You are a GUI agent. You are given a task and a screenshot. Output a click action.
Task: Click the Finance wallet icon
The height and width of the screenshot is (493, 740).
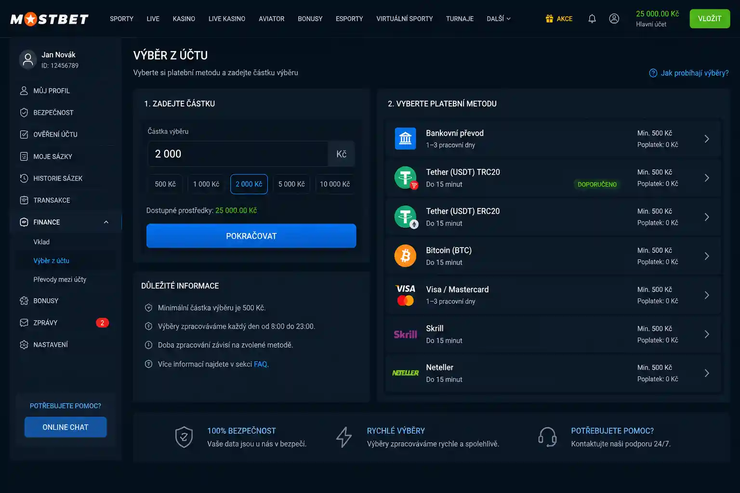pos(24,222)
